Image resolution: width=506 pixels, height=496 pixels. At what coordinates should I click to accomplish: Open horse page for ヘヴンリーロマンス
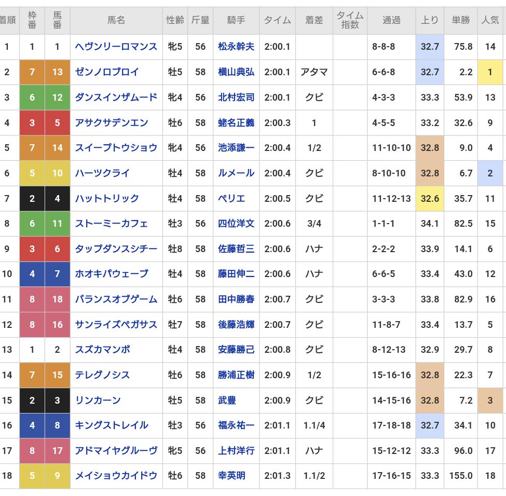point(116,47)
